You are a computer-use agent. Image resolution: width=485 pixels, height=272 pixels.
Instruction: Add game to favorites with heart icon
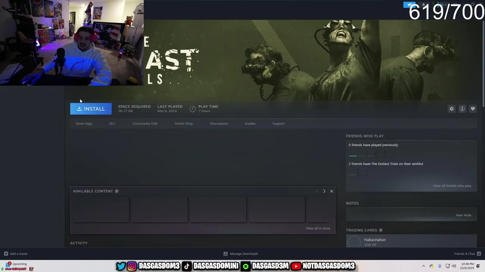[472, 109]
